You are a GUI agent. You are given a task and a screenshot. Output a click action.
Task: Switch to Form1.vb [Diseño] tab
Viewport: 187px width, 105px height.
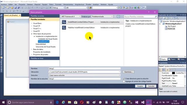click(x=11, y=15)
